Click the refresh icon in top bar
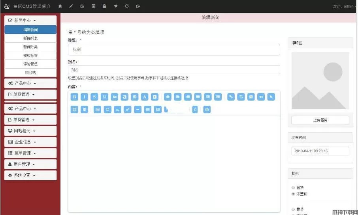358x215 pixels. tap(127, 6)
